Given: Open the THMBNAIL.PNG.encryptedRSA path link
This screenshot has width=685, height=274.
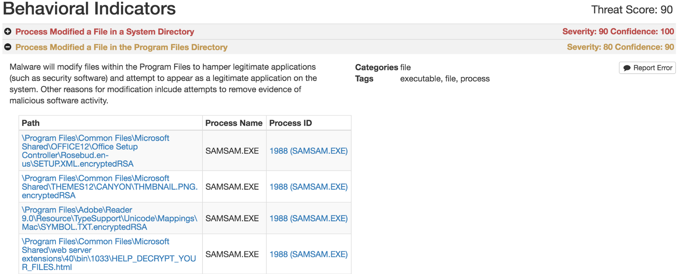Looking at the screenshot, I should pyautogui.click(x=109, y=187).
